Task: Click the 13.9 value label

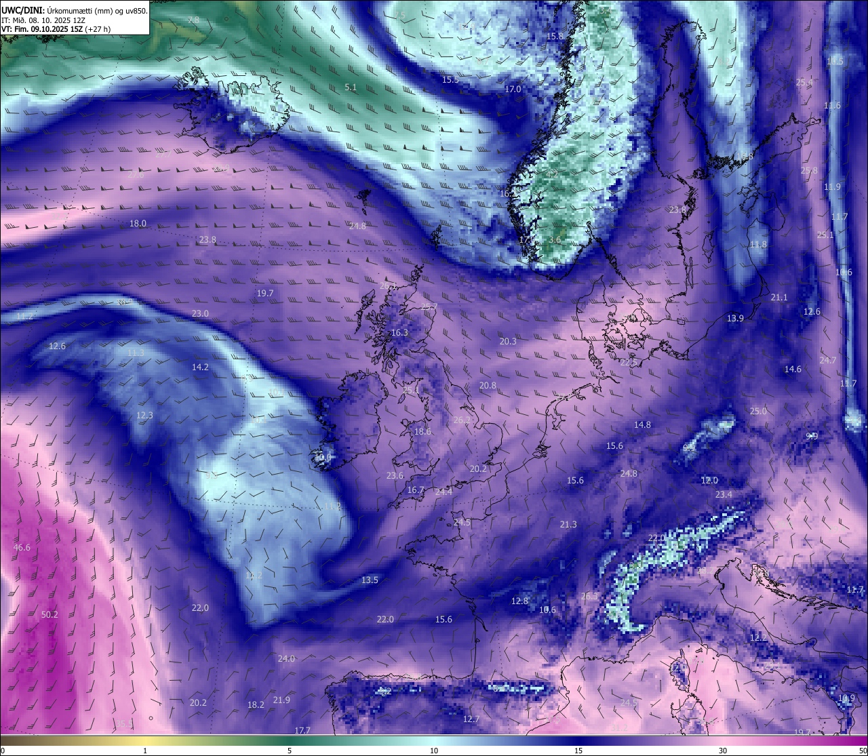Action: point(735,318)
